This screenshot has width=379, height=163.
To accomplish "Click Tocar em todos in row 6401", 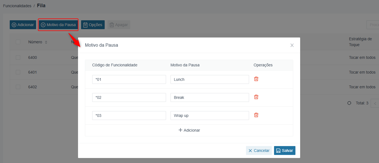I will click(x=362, y=72).
